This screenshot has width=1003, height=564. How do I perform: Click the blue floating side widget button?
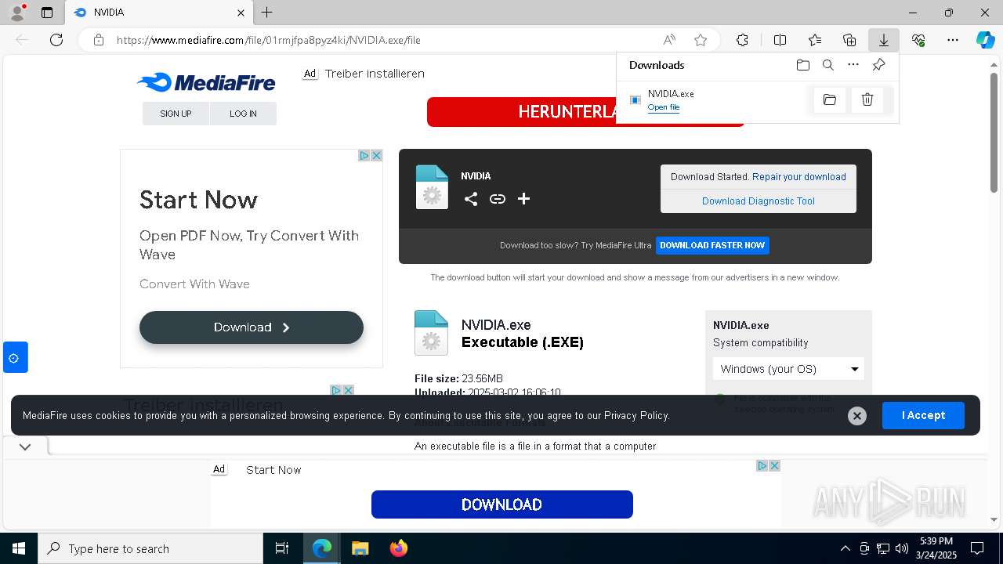(15, 357)
